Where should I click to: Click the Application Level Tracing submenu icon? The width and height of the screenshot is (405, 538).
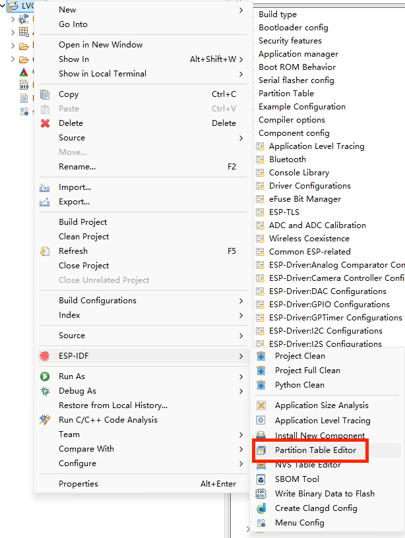[x=261, y=421]
